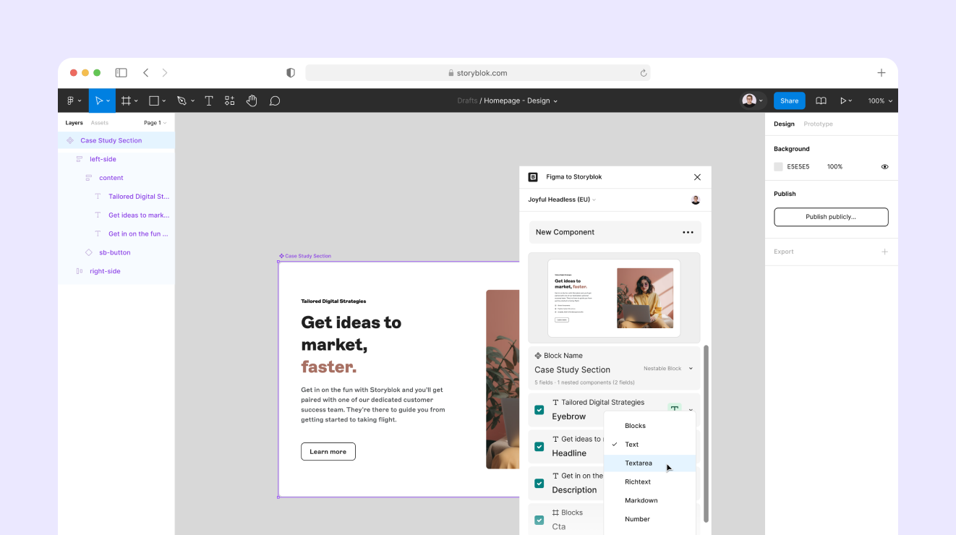Choose Number from field type menu

649,519
